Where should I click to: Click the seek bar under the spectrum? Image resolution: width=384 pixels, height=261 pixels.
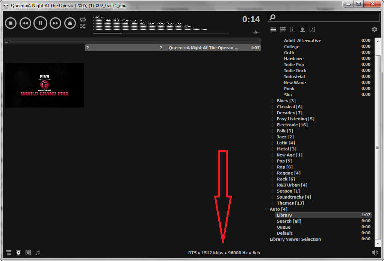click(161, 33)
